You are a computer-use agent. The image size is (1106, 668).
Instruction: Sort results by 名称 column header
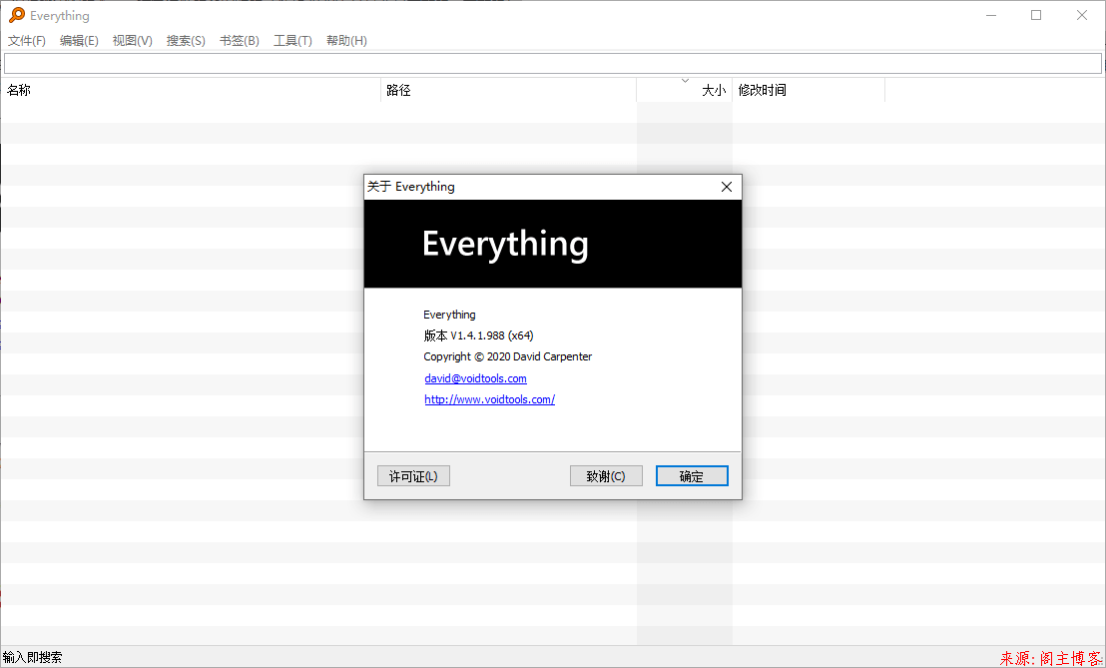(191, 90)
